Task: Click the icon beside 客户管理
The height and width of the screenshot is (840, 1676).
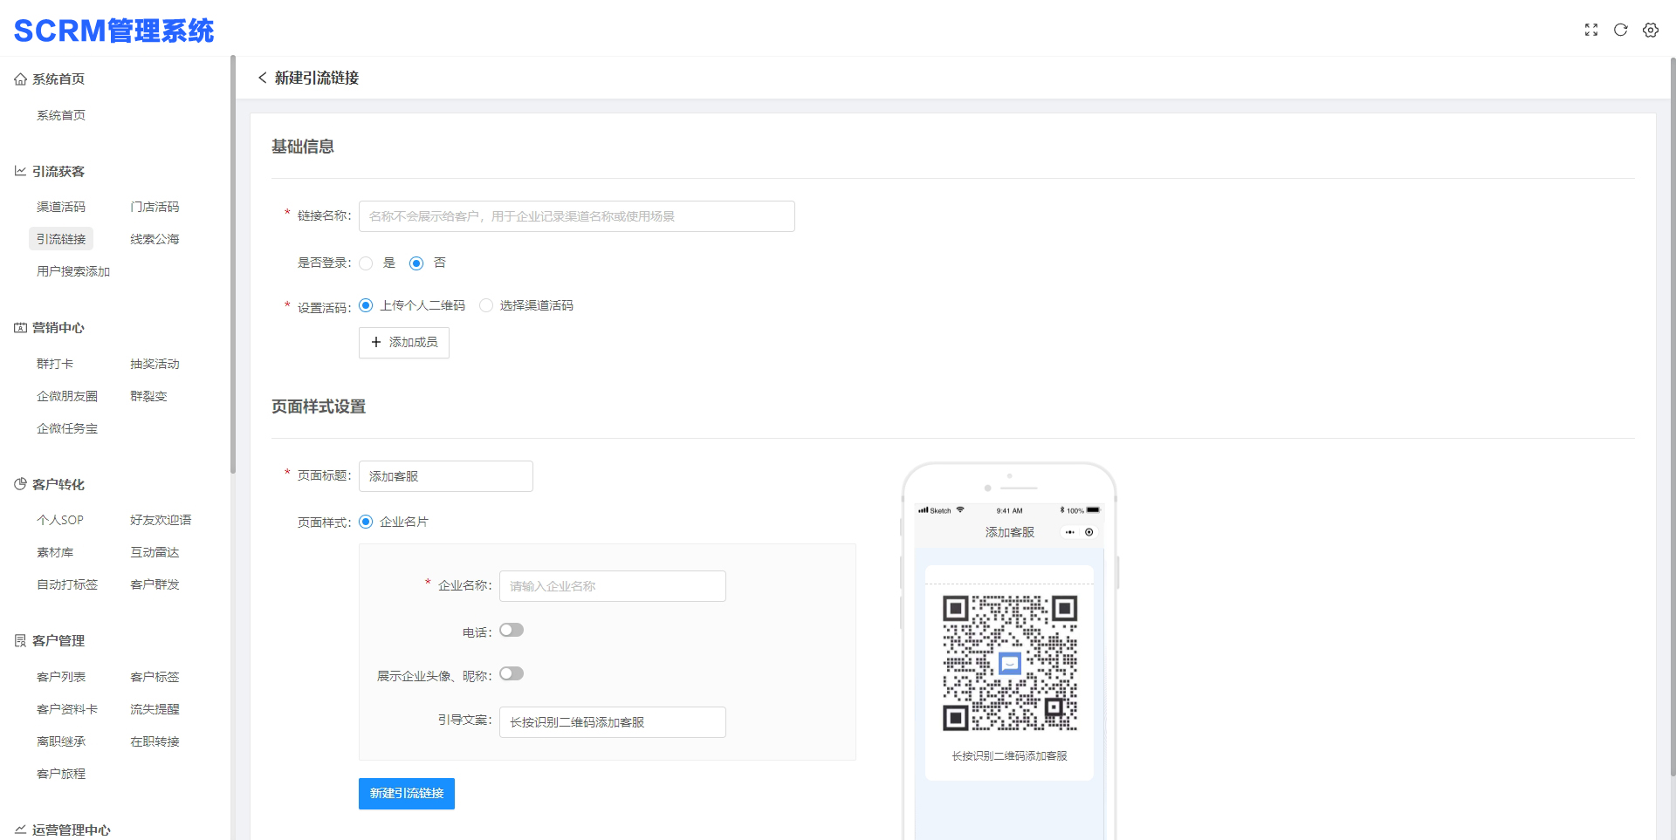Action: click(x=20, y=640)
